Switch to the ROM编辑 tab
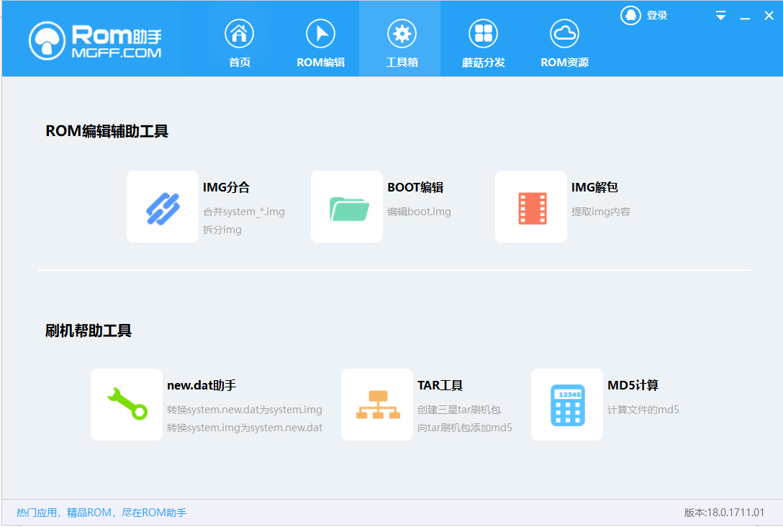This screenshot has height=527, width=783. coord(321,42)
